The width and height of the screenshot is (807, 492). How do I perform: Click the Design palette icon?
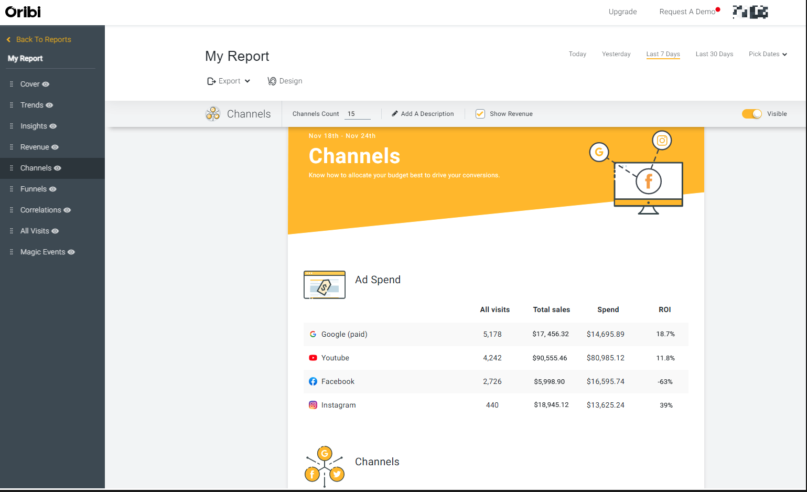pyautogui.click(x=272, y=81)
